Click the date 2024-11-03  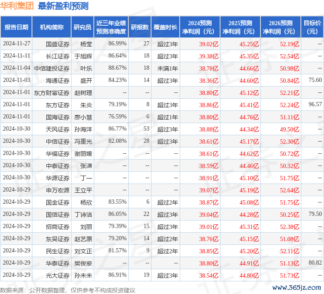point(16,80)
